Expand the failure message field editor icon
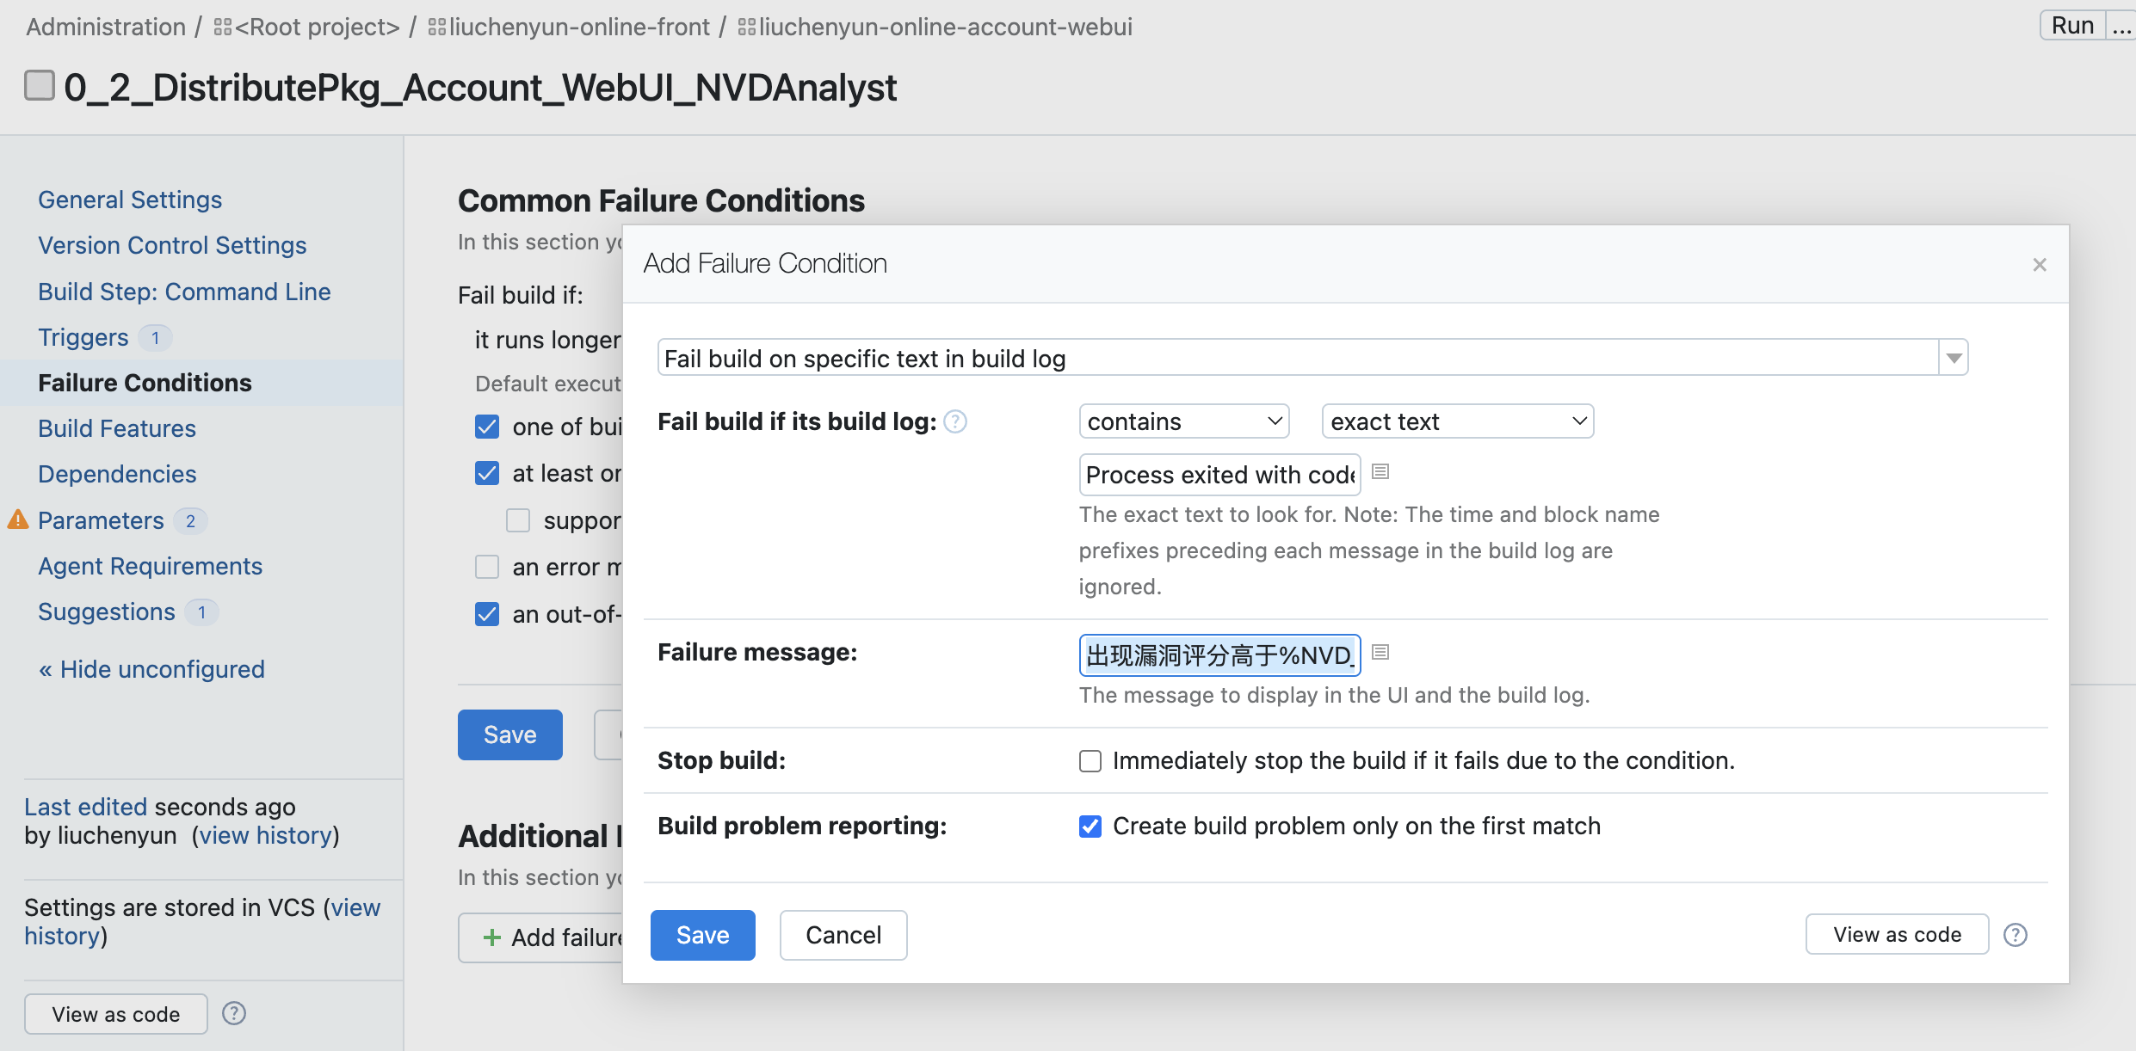This screenshot has height=1051, width=2136. coord(1380,652)
